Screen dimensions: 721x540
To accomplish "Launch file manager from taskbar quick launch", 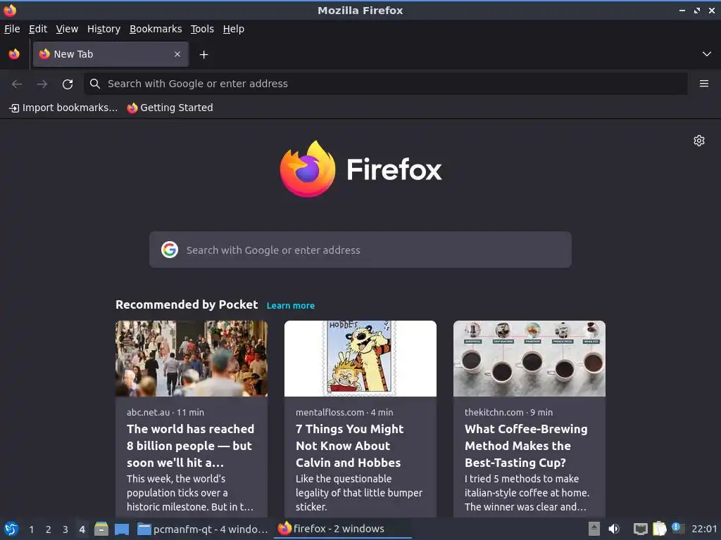I will click(101, 529).
